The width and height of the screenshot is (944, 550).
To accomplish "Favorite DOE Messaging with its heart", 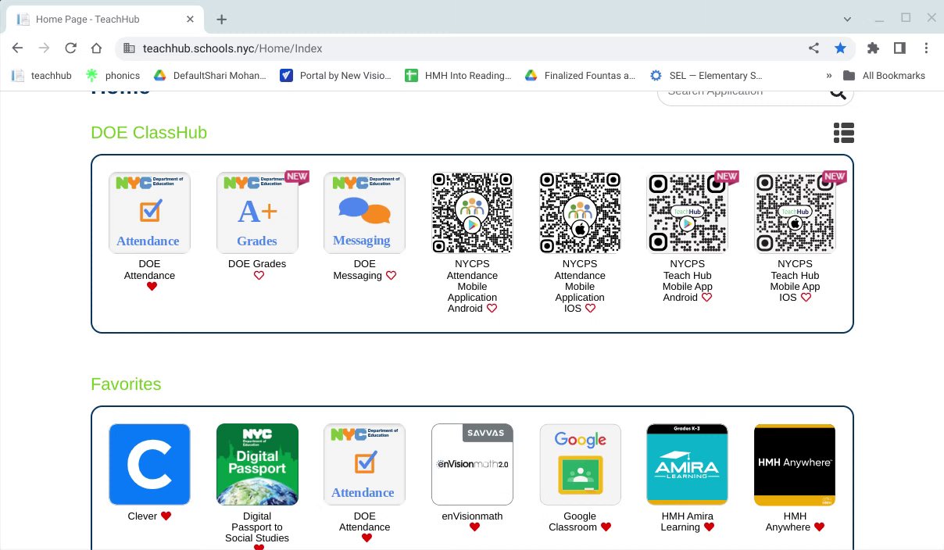I will coord(392,276).
